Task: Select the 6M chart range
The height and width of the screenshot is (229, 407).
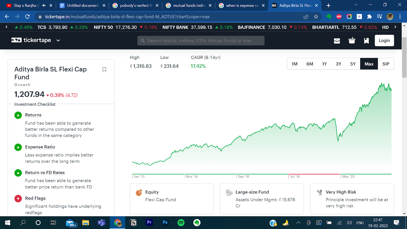Action: click(310, 64)
